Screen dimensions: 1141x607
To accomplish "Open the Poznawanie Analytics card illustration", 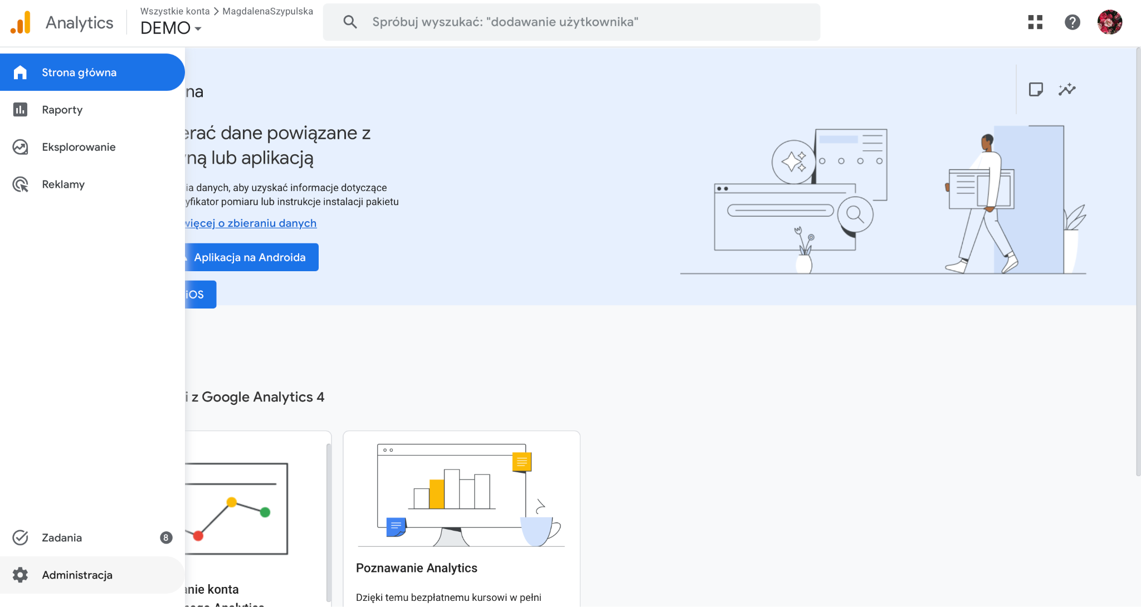I will 461,495.
